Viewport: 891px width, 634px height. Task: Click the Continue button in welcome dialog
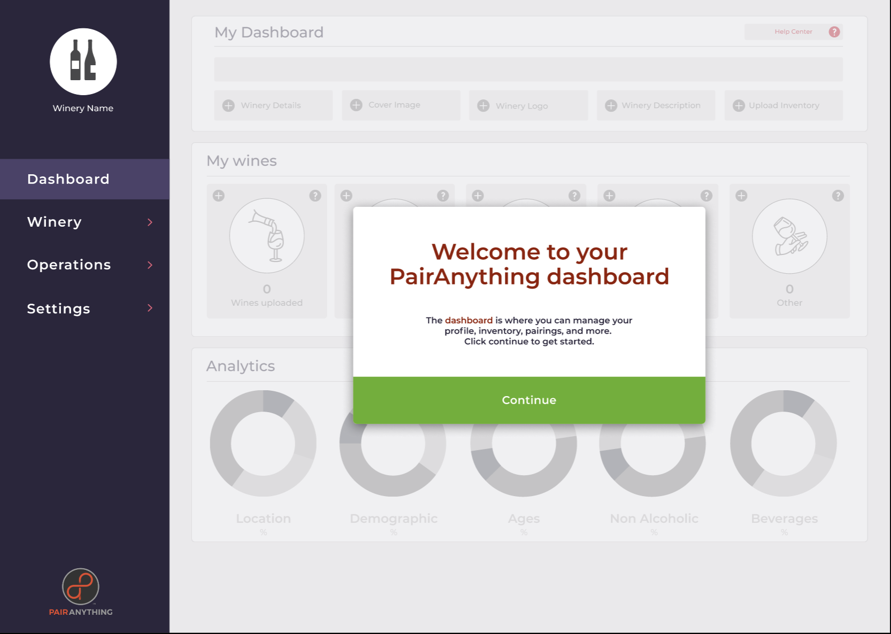coord(529,400)
